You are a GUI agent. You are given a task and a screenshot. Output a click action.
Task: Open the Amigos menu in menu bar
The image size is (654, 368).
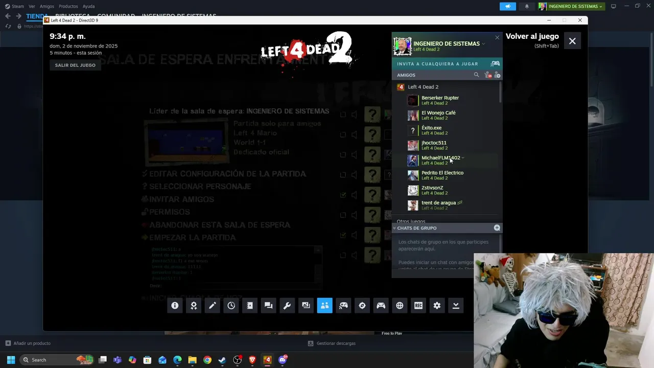46,6
